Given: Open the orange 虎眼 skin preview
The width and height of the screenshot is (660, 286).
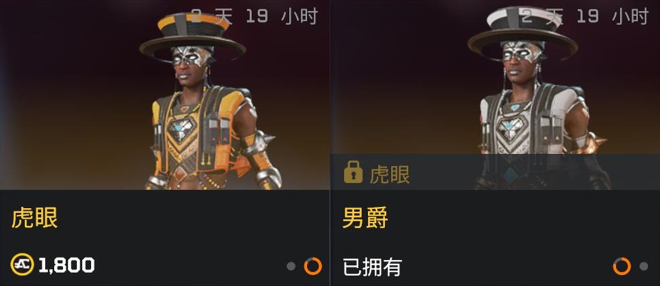Looking at the screenshot, I should [x=165, y=95].
